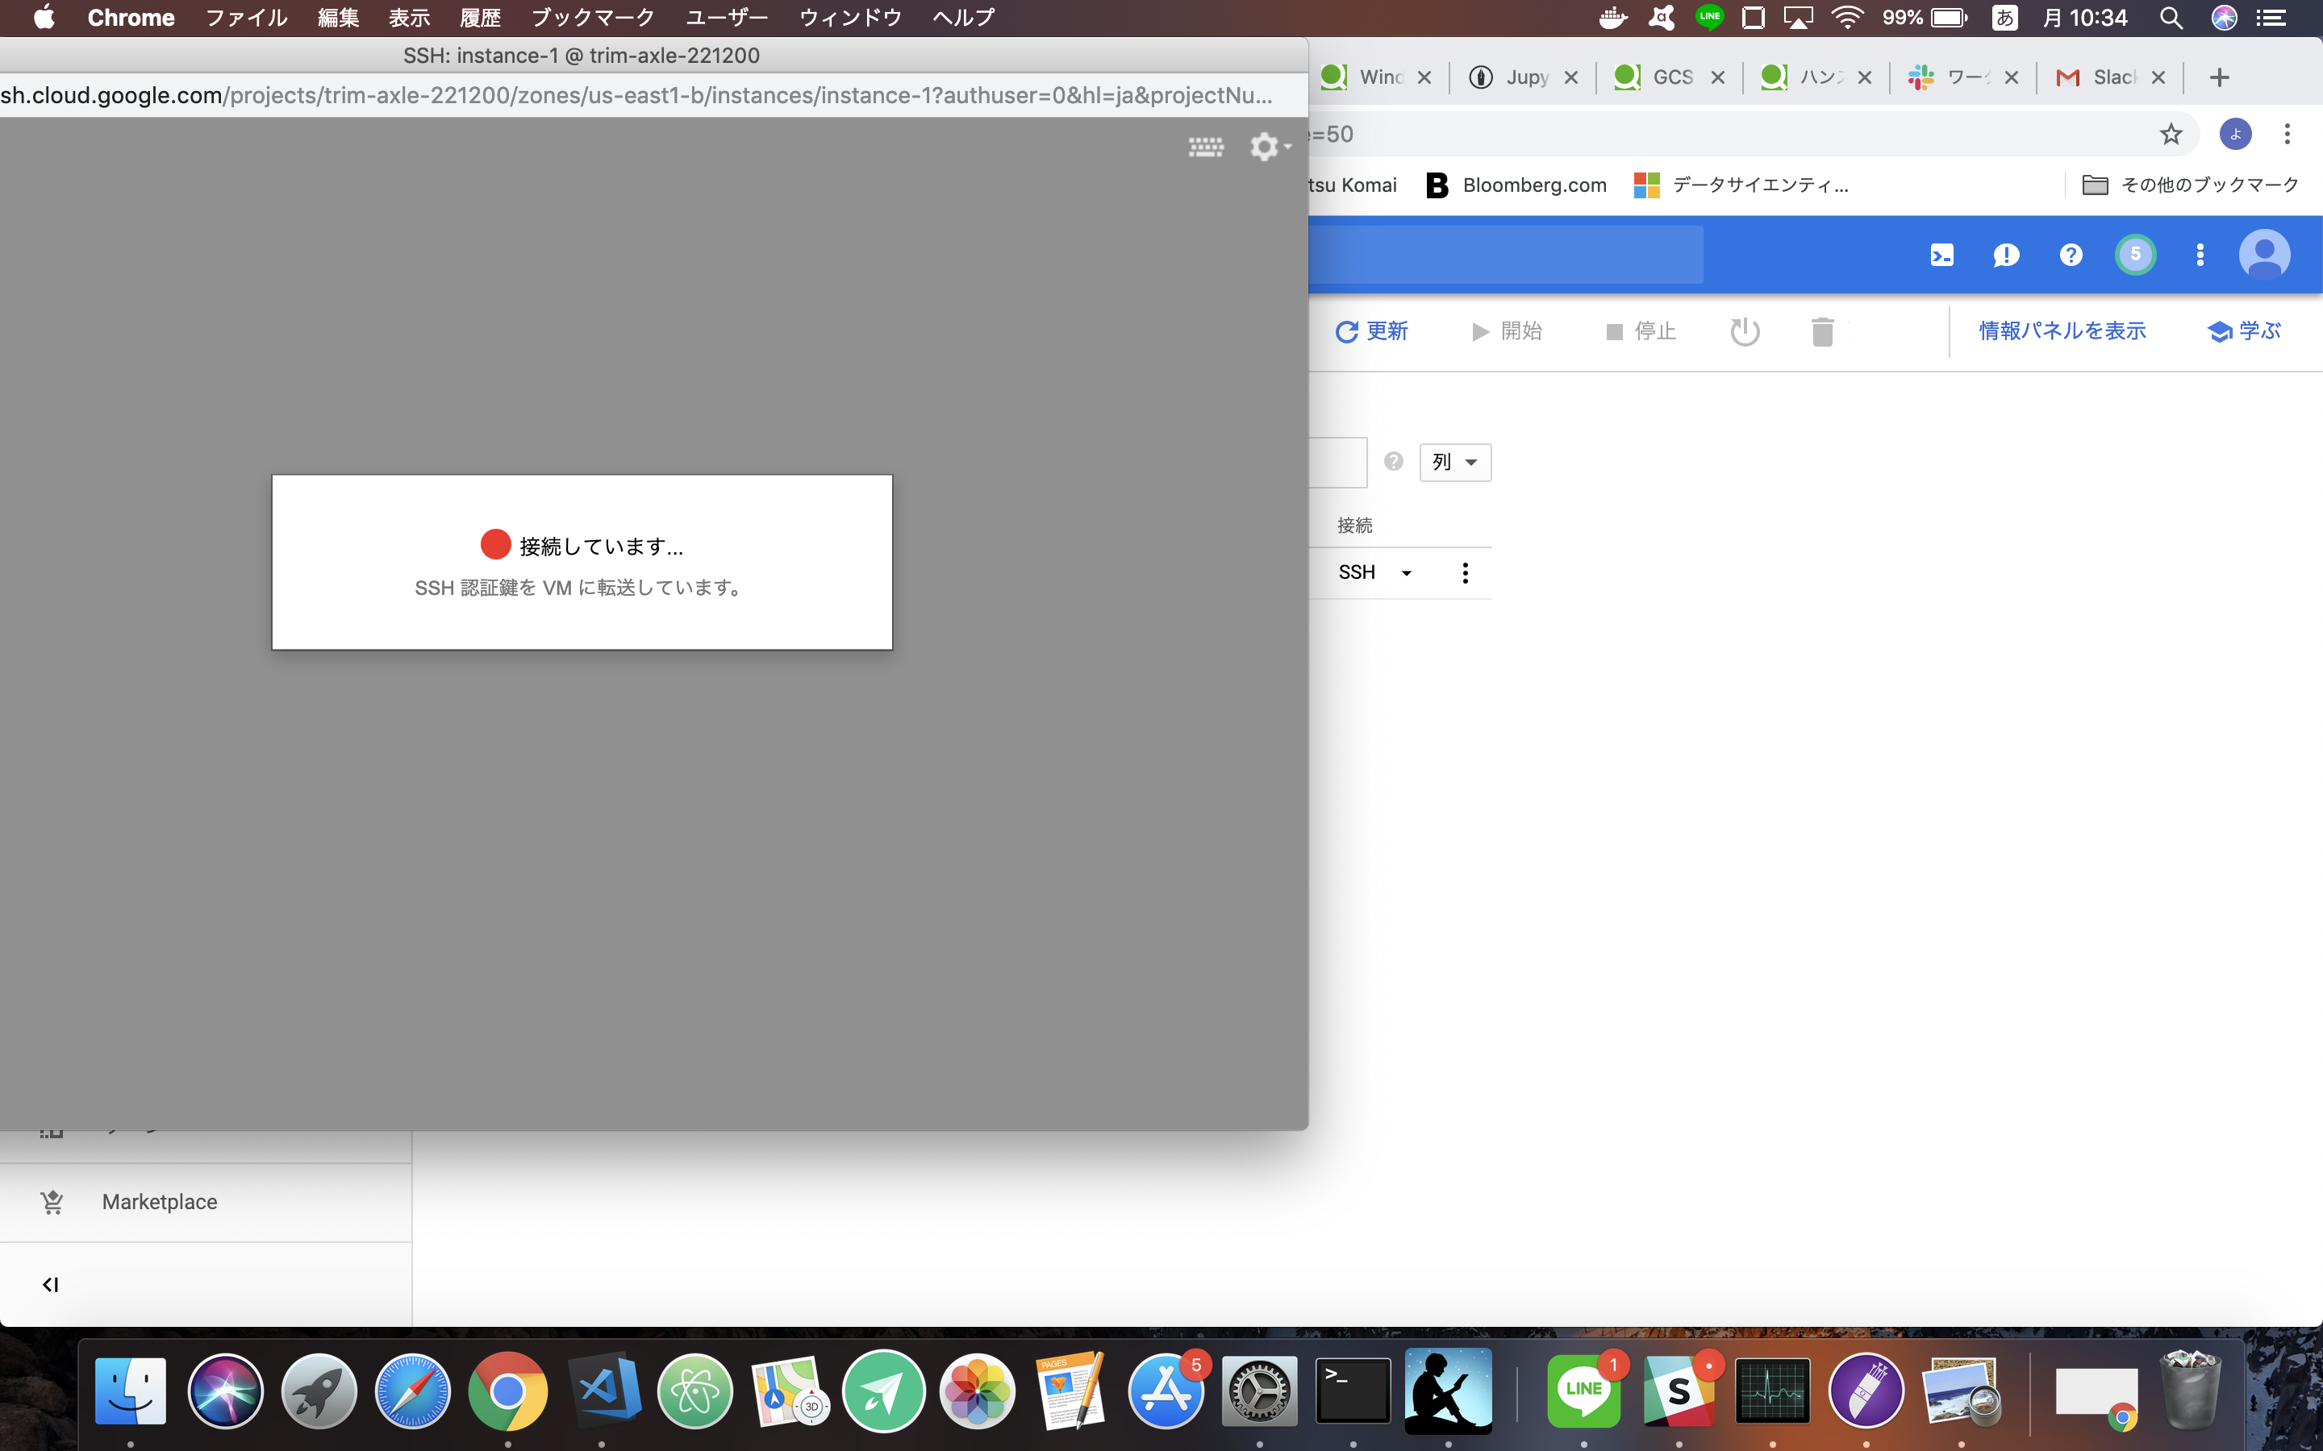The height and width of the screenshot is (1451, 2323).
Task: Click the SSH window address bar URL
Action: pyautogui.click(x=636, y=95)
